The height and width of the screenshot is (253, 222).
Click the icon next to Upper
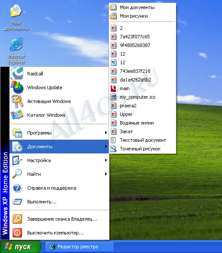point(113,114)
